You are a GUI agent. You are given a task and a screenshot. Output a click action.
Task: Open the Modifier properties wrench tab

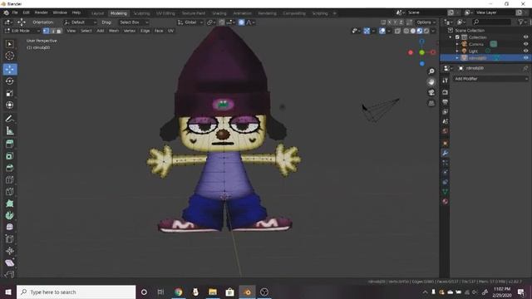pos(445,153)
